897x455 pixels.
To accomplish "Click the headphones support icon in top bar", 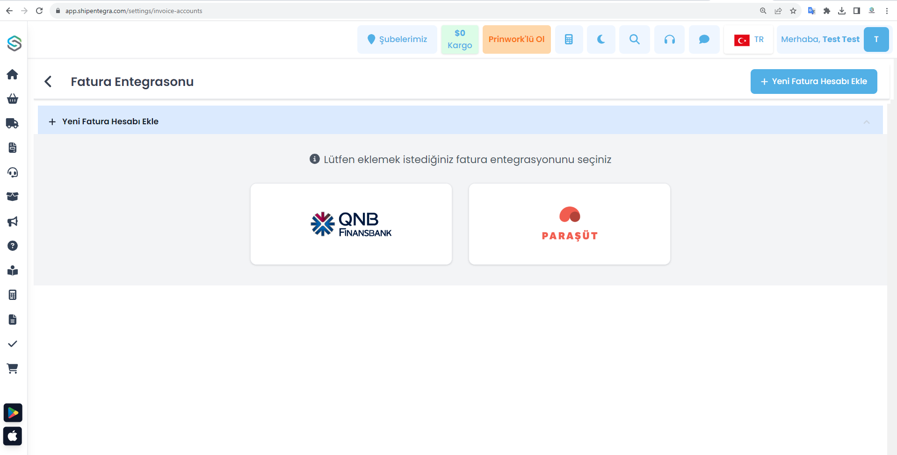I will tap(669, 39).
